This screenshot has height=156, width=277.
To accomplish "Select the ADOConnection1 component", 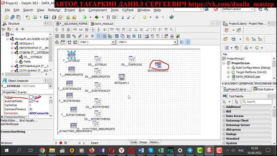I will tap(158, 65).
